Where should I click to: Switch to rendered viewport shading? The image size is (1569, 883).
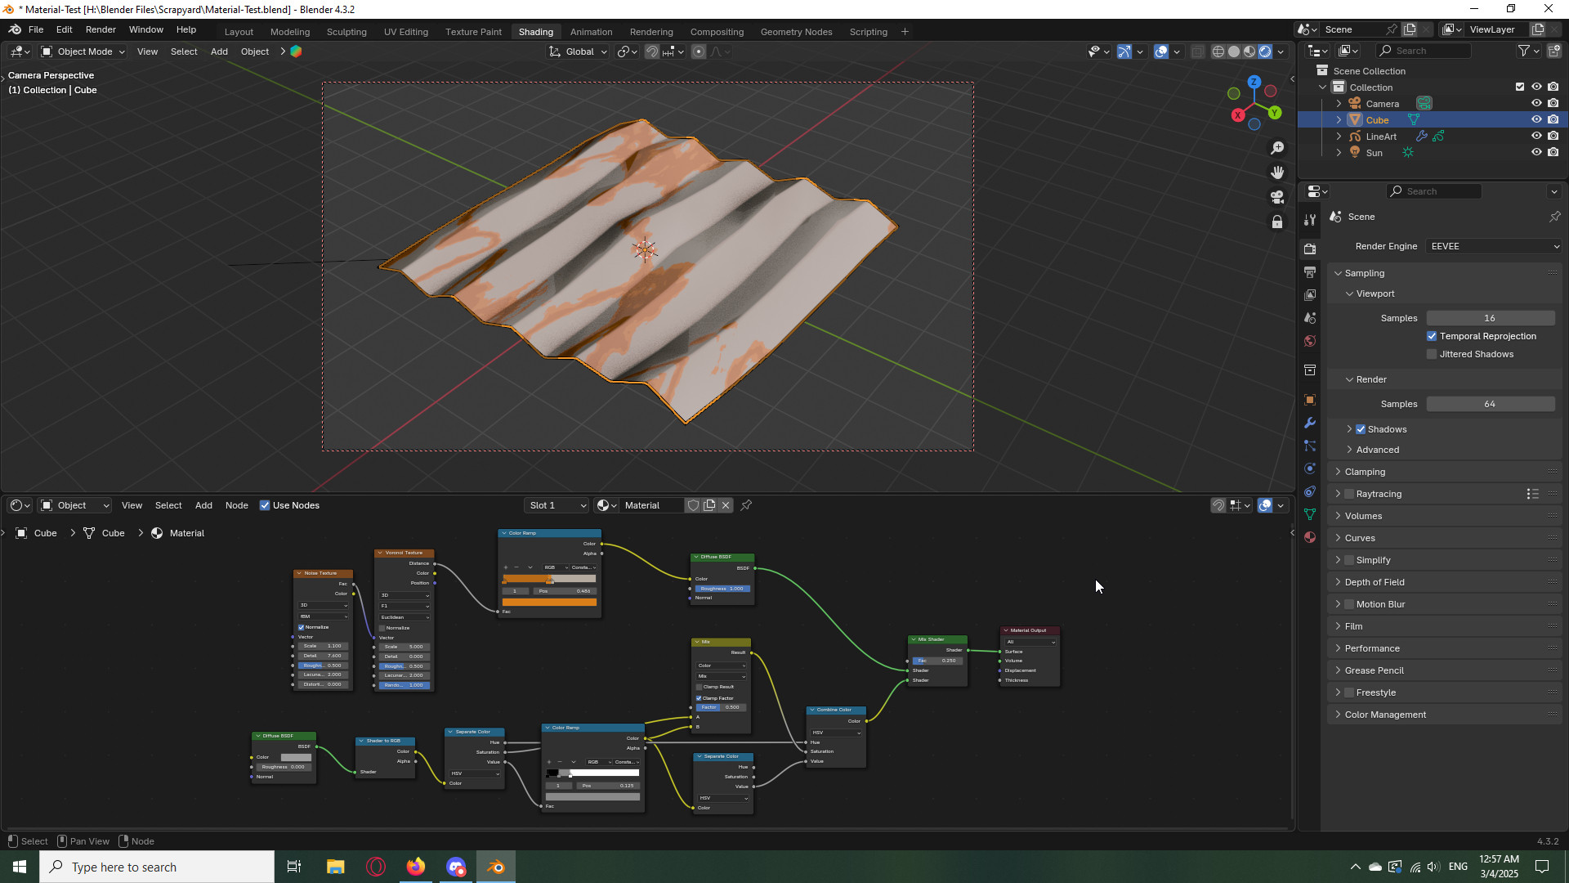pos(1265,52)
